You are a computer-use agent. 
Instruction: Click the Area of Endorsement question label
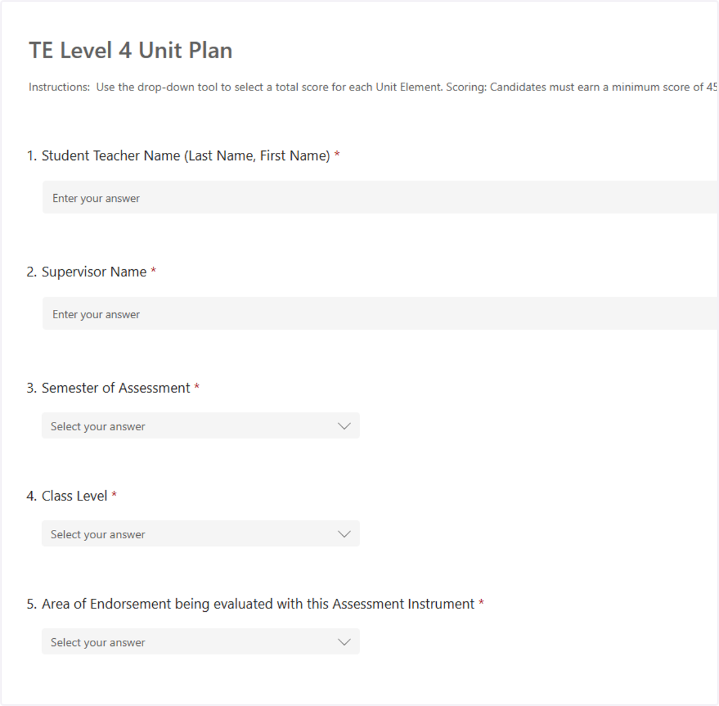(x=258, y=604)
